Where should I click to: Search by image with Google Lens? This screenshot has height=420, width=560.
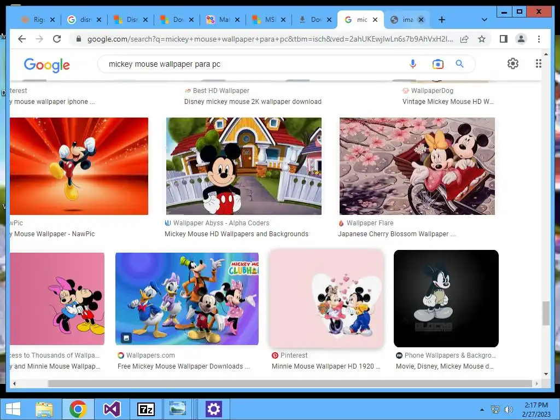(438, 64)
